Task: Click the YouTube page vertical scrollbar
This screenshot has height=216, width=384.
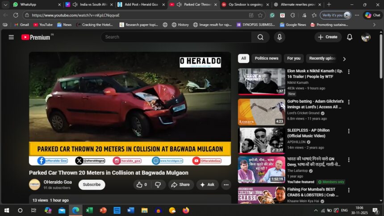Action: pos(381,56)
